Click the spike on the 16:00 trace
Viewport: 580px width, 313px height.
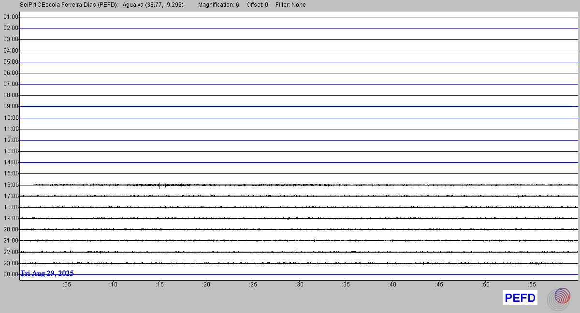click(159, 185)
